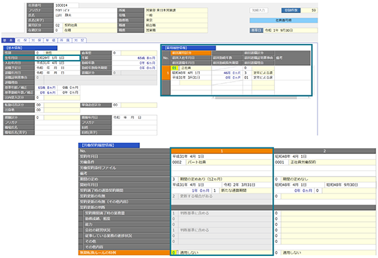Image resolution: width=378 pixels, height=258 pixels.
Task: Click orange column header 1 in contract history
Action: pyautogui.click(x=222, y=151)
